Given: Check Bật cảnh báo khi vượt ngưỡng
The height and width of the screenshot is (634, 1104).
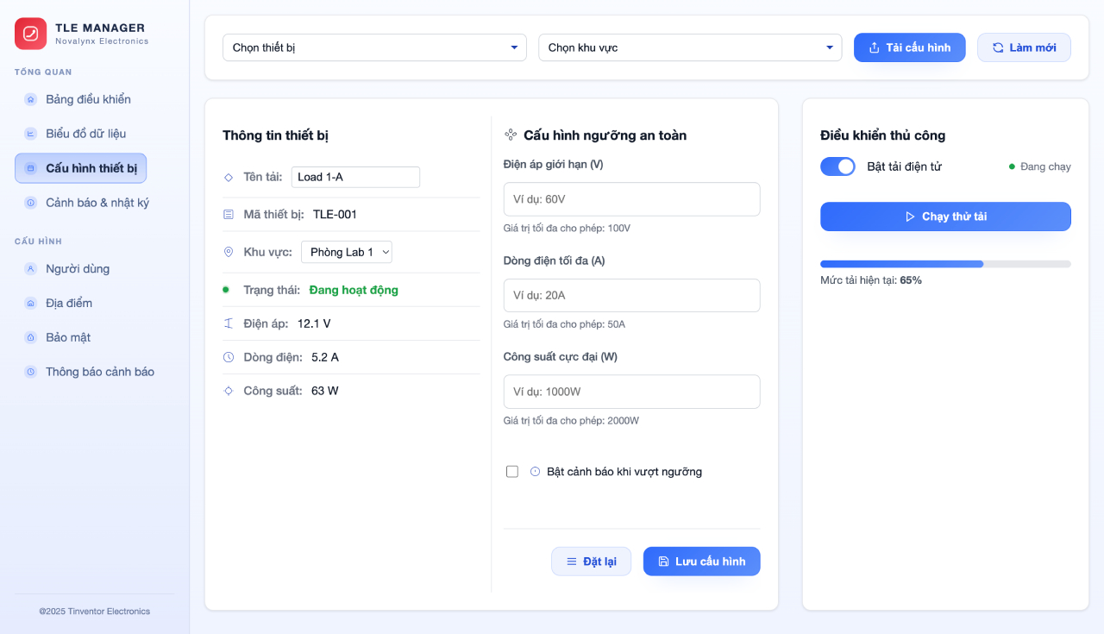Looking at the screenshot, I should coord(512,472).
